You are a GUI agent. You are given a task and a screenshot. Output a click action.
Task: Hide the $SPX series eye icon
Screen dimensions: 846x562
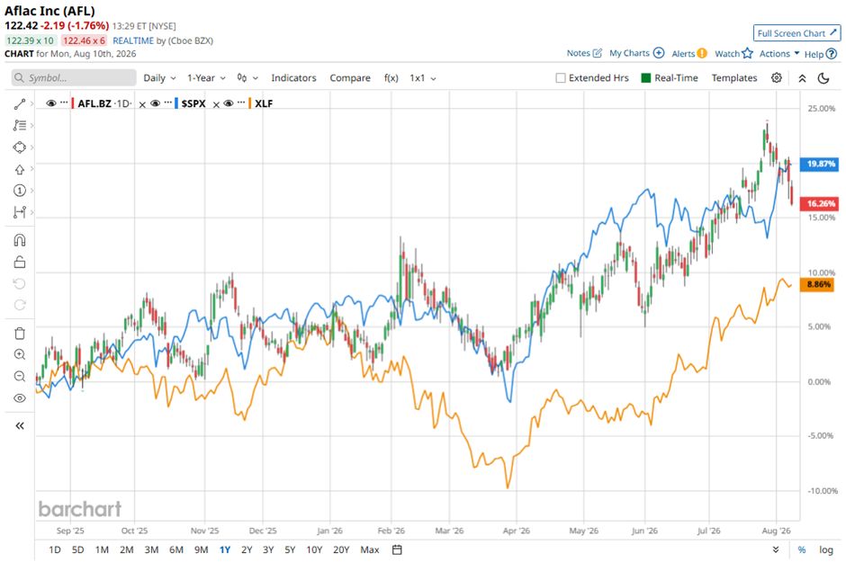[x=155, y=103]
